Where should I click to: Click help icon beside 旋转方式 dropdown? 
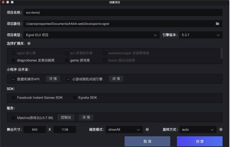coord(221,129)
